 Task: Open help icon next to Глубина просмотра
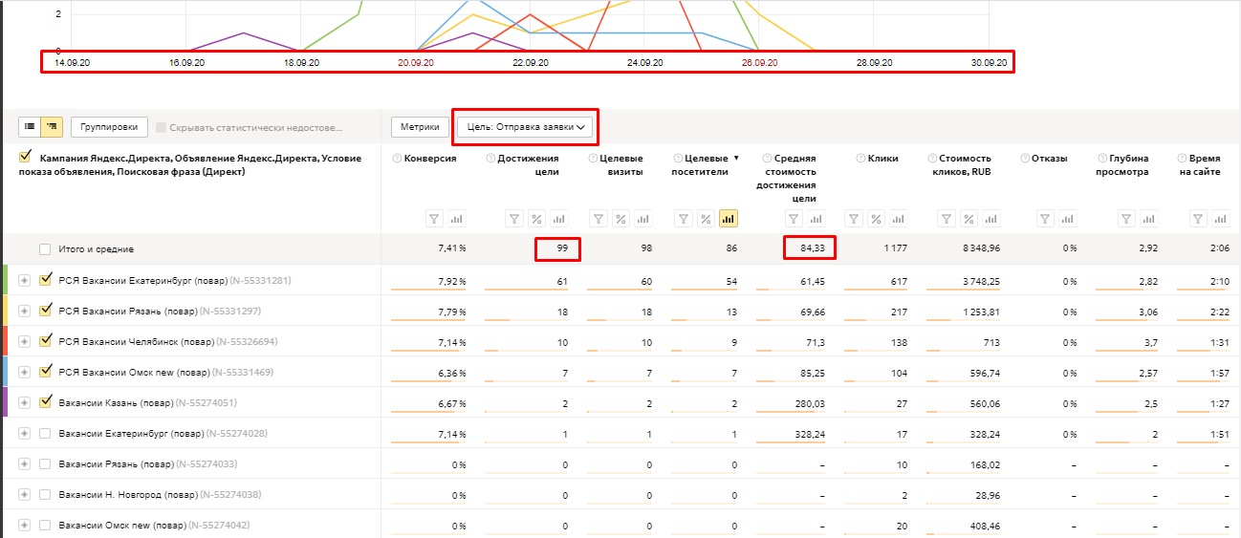click(x=1101, y=159)
